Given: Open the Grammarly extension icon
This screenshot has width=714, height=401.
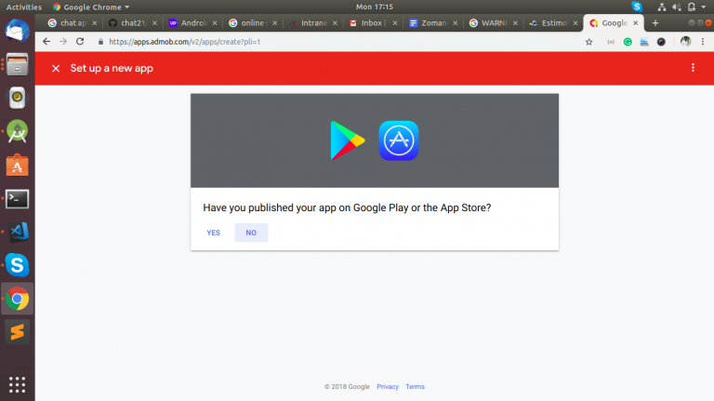Looking at the screenshot, I should click(628, 42).
